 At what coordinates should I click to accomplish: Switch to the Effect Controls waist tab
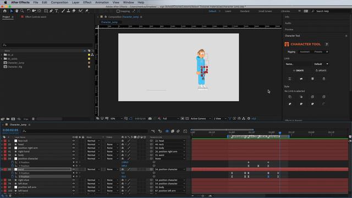pos(35,17)
